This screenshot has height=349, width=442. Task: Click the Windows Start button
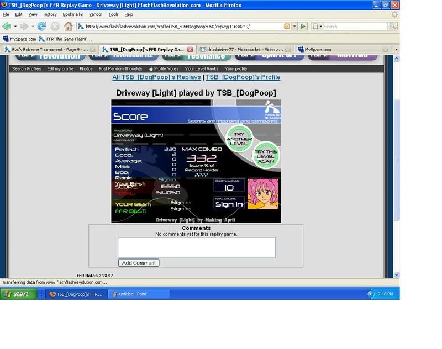pos(19,294)
